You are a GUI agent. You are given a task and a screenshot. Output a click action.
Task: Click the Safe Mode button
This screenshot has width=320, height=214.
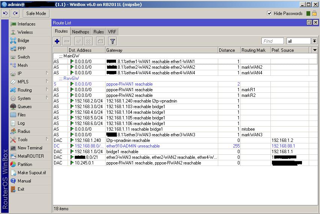(x=36, y=14)
